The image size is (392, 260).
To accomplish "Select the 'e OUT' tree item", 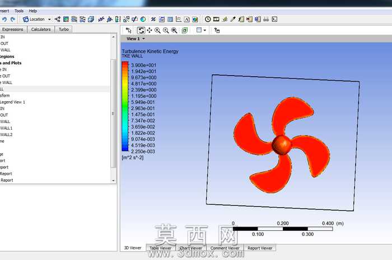I will pos(5,76).
